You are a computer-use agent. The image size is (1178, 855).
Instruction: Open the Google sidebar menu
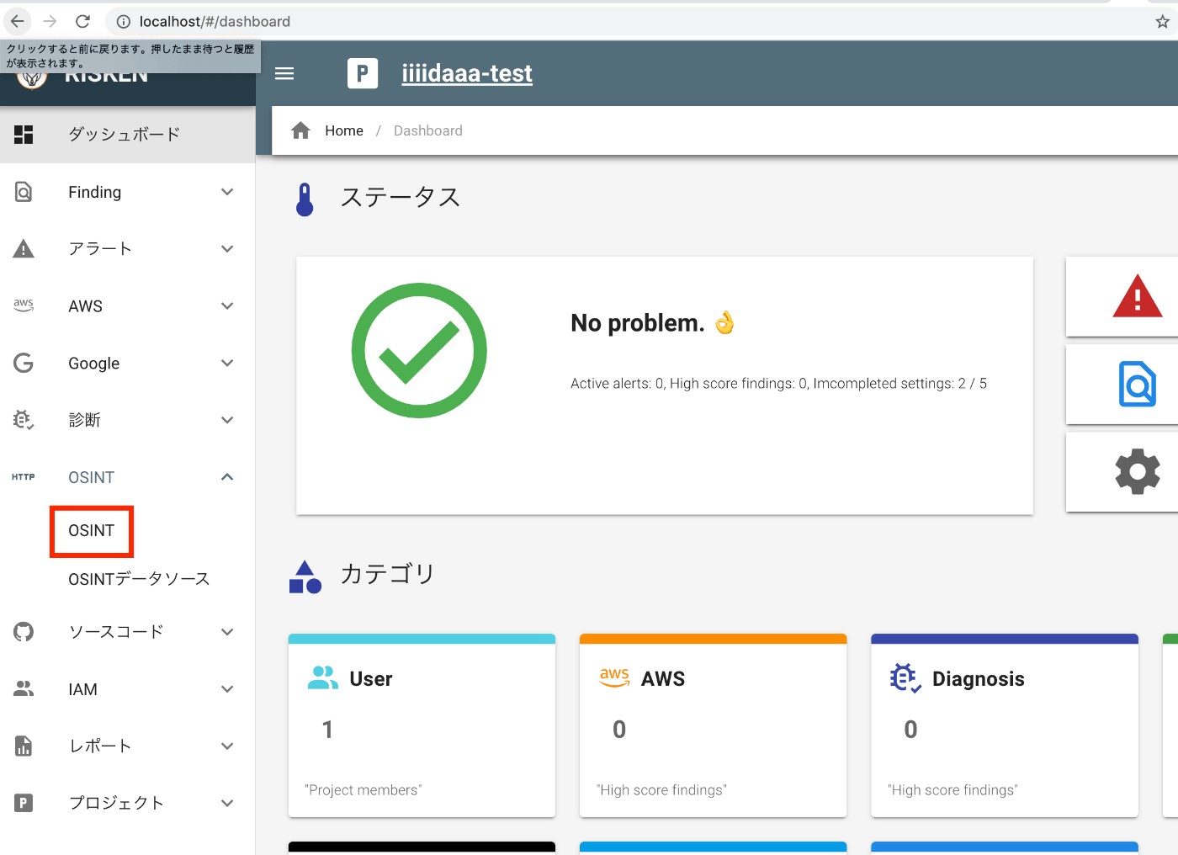click(x=128, y=364)
